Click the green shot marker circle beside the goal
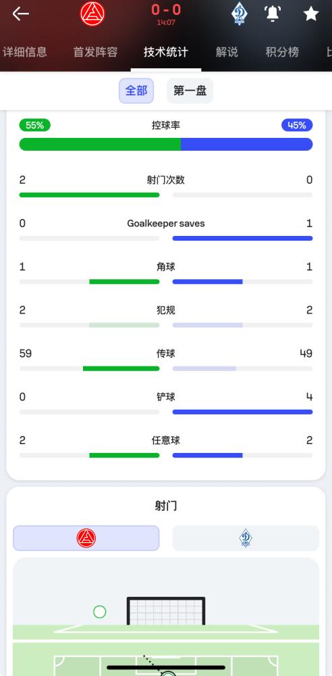 pyautogui.click(x=99, y=612)
